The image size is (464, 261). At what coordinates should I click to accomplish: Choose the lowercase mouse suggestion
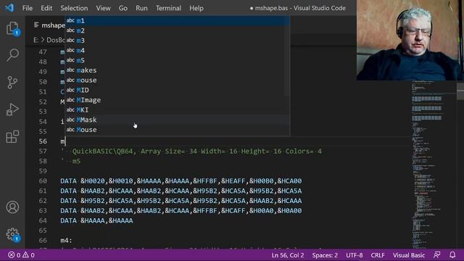tap(177, 80)
